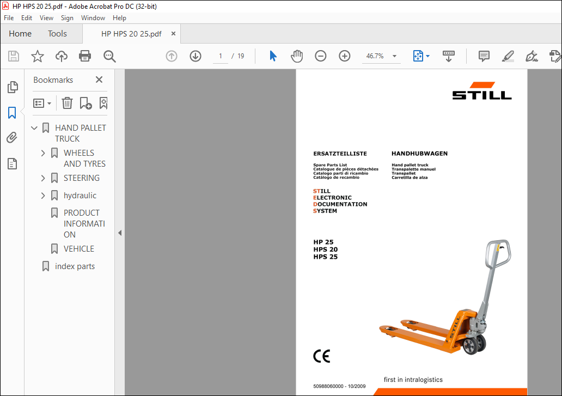Jump to the WHEELS AND TYRES bookmark
The height and width of the screenshot is (396, 562).
pyautogui.click(x=84, y=159)
